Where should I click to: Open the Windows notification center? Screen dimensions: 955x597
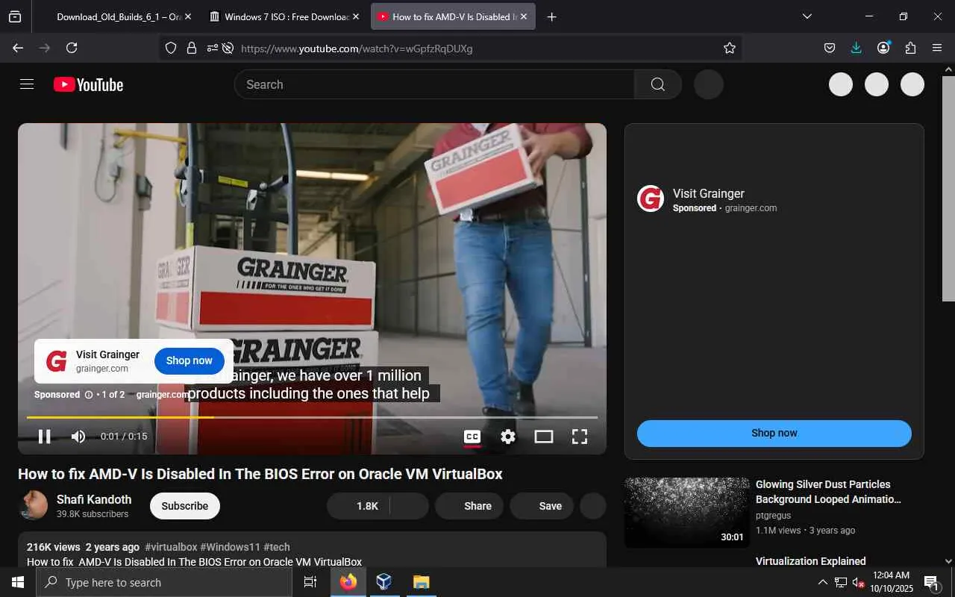[x=931, y=582]
